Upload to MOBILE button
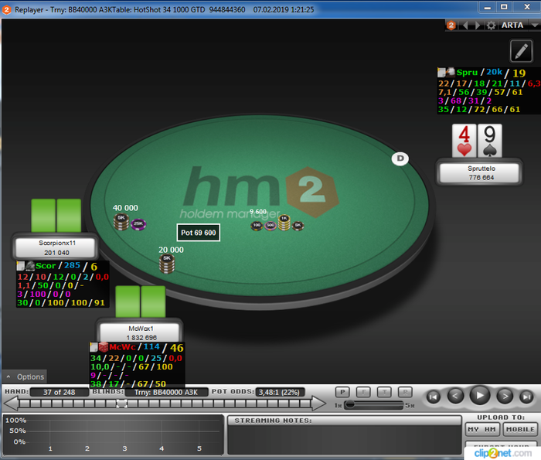Image resolution: width=541 pixels, height=460 pixels. 520,429
